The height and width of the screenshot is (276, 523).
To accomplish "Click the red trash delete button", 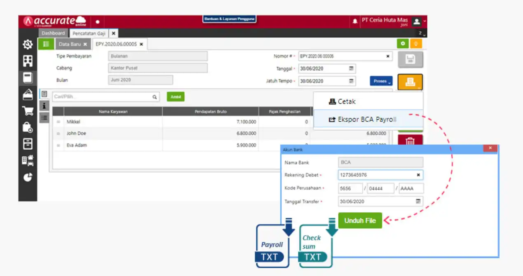I will [410, 141].
